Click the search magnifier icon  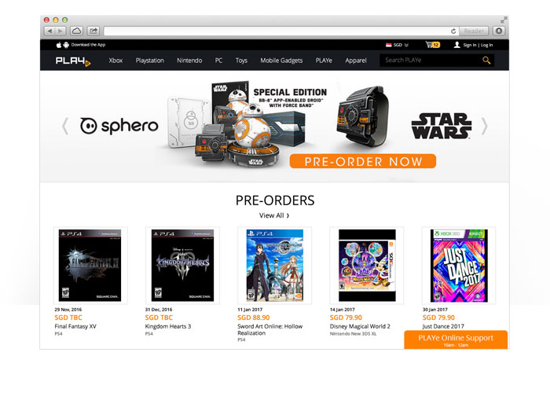(x=486, y=61)
